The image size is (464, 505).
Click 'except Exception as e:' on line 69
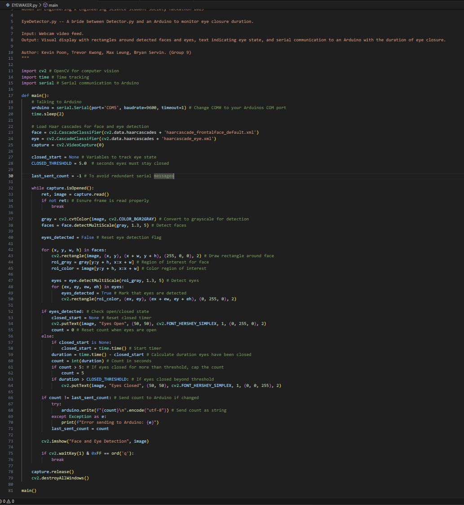tap(79, 417)
